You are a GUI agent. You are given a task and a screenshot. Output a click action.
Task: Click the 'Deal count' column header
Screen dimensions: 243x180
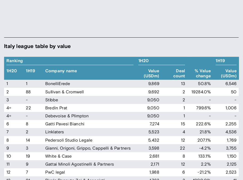(179, 73)
